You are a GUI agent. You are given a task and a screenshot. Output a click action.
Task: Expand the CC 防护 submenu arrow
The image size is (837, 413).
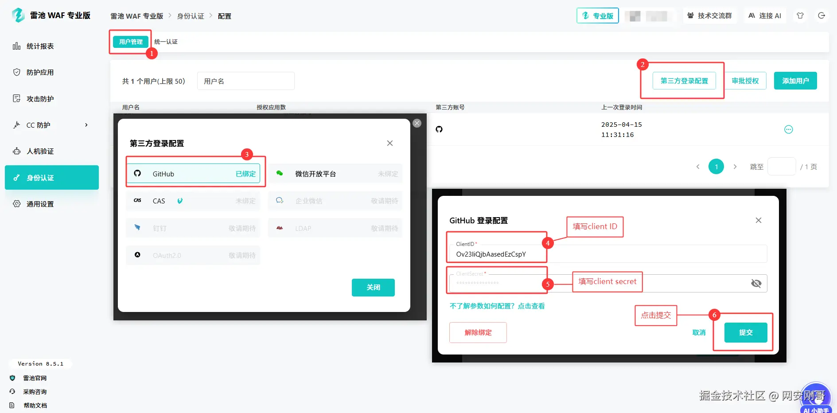click(x=86, y=125)
